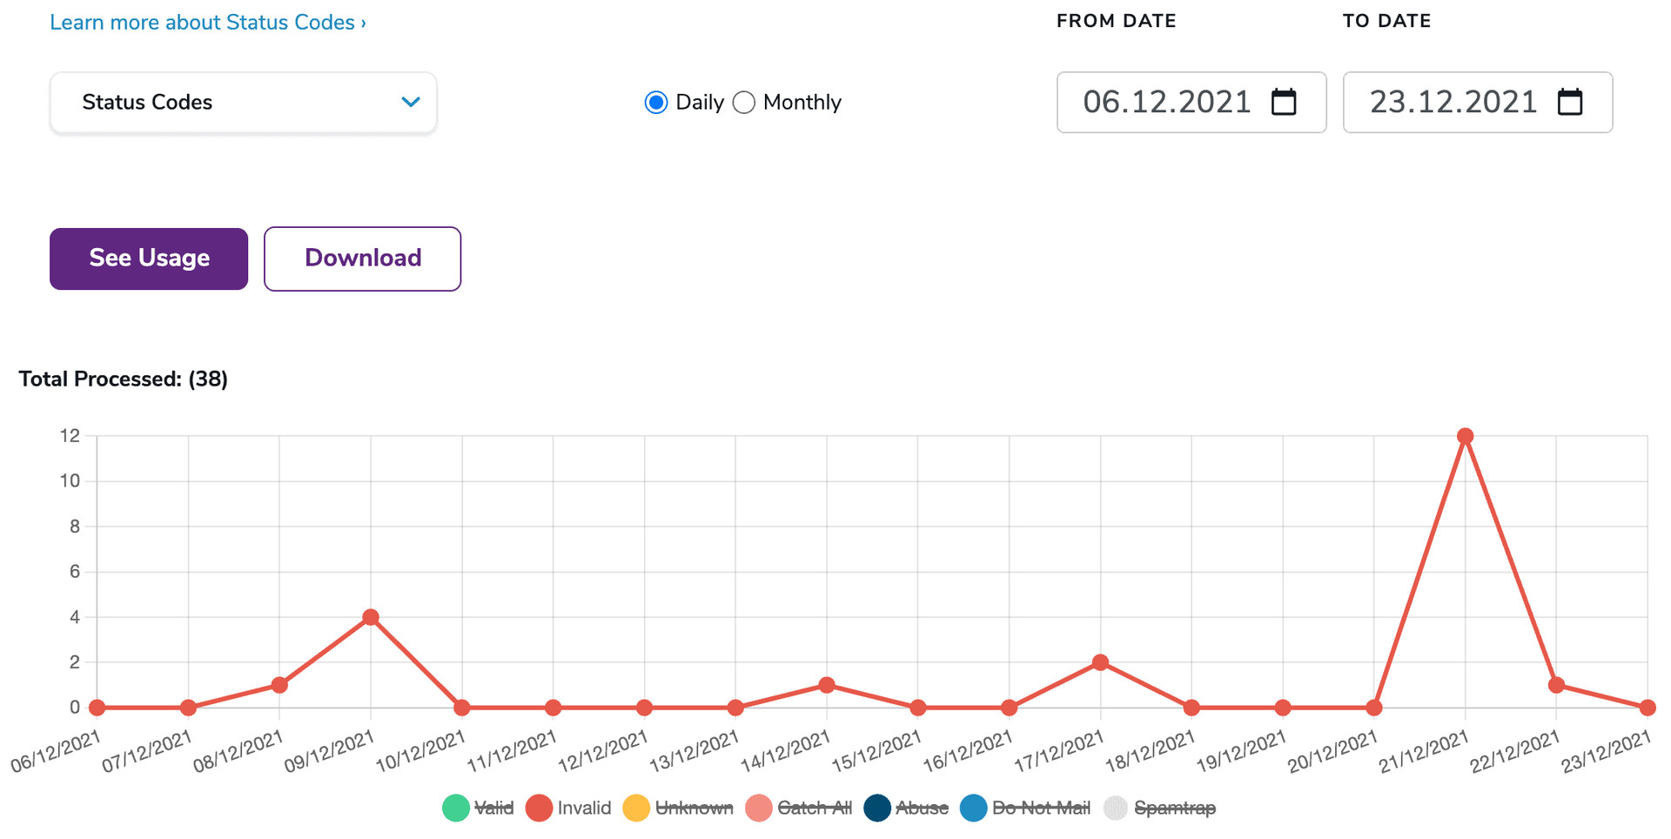Toggle the yellow Unknown legend circle
The image size is (1671, 839).
point(636,808)
